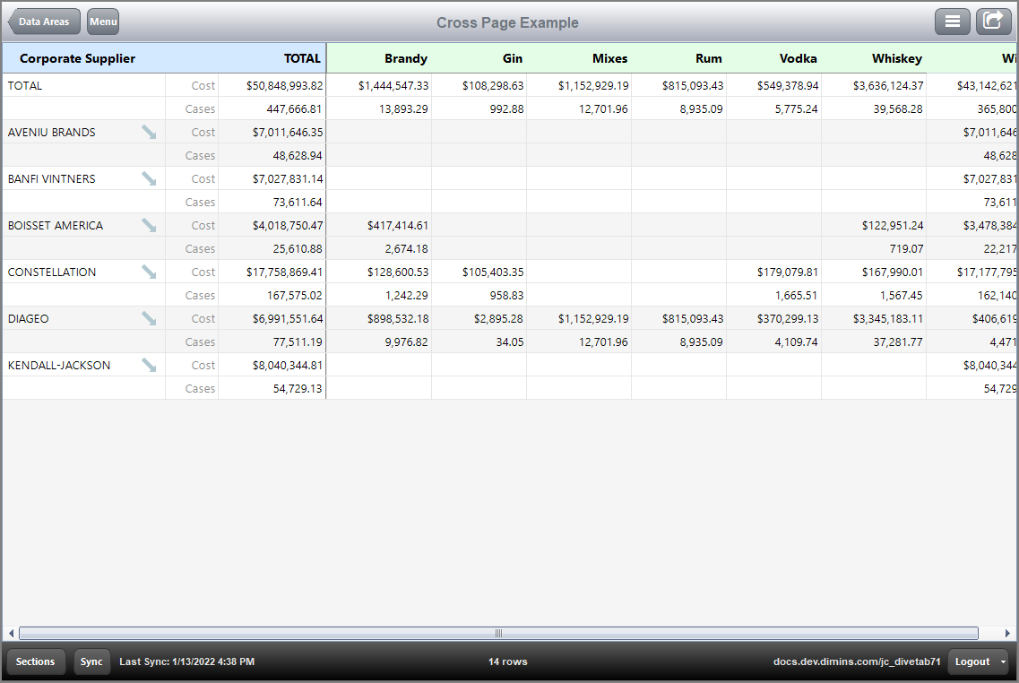
Task: Open the Logout dropdown arrow
Action: click(x=1004, y=661)
